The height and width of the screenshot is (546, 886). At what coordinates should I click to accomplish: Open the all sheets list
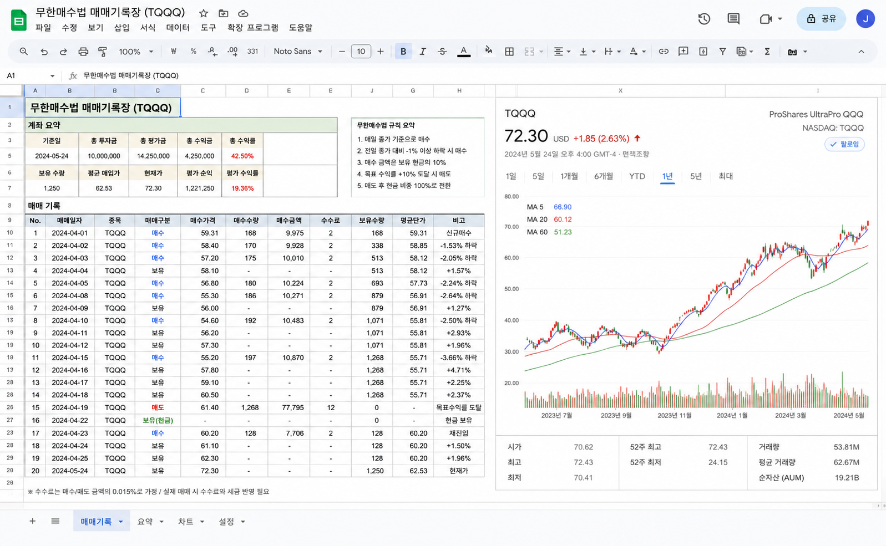(x=55, y=521)
